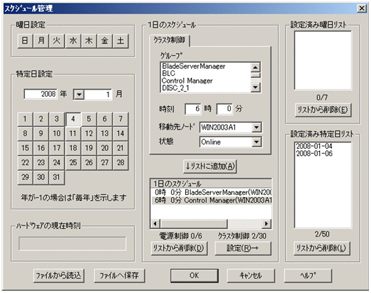Image resolution: width=371 pixels, height=293 pixels.
Task: Click schedule list scroll left arrow
Action: 155,223
